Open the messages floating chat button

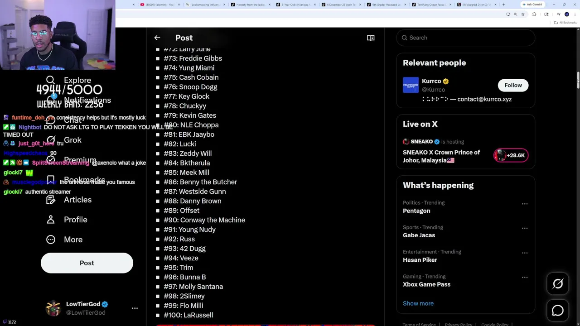coord(558,310)
